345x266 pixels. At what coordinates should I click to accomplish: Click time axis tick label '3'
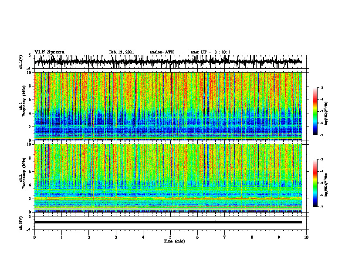(x=116, y=237)
